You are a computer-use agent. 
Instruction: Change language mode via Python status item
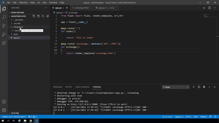click(204, 117)
